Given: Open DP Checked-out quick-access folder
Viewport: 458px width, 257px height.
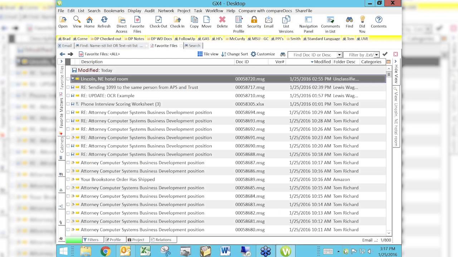Looking at the screenshot, I should pos(106,39).
